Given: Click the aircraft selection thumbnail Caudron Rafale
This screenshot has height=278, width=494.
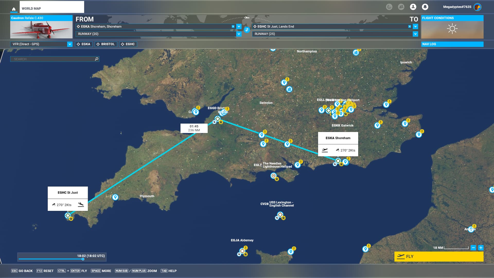Looking at the screenshot, I should click(x=41, y=29).
